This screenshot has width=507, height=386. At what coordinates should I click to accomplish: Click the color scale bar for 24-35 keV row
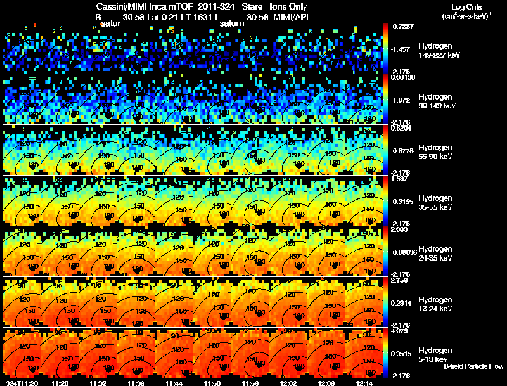click(385, 252)
